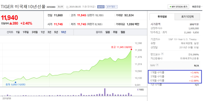This screenshot has height=101, width=203.
Task: Select the 1일 line chart period
Action: (x=17, y=32)
